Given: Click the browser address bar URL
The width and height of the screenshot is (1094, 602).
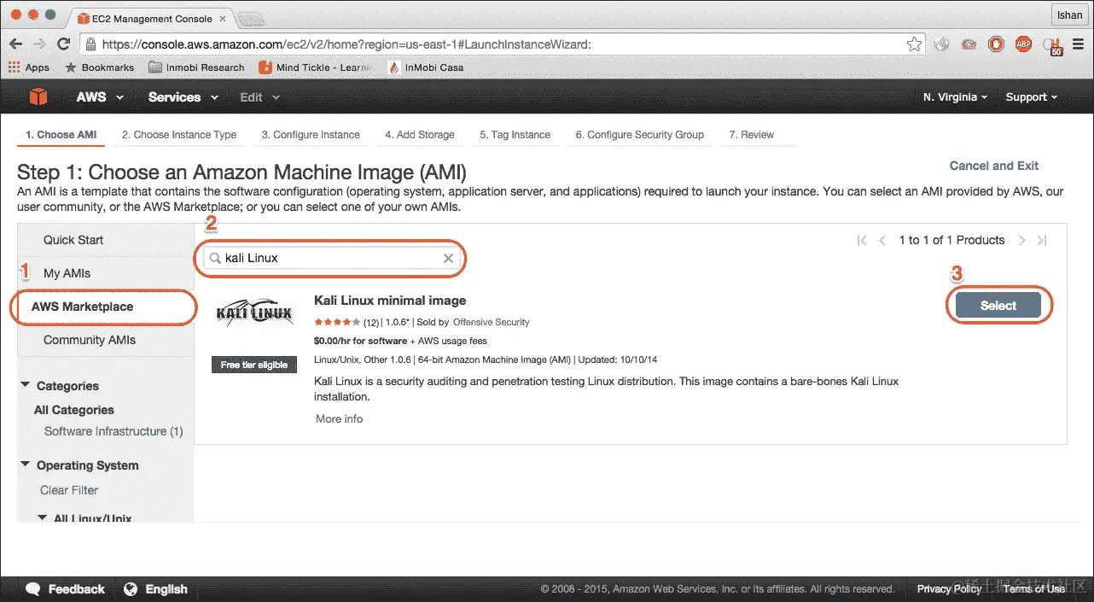Looking at the screenshot, I should [x=346, y=44].
